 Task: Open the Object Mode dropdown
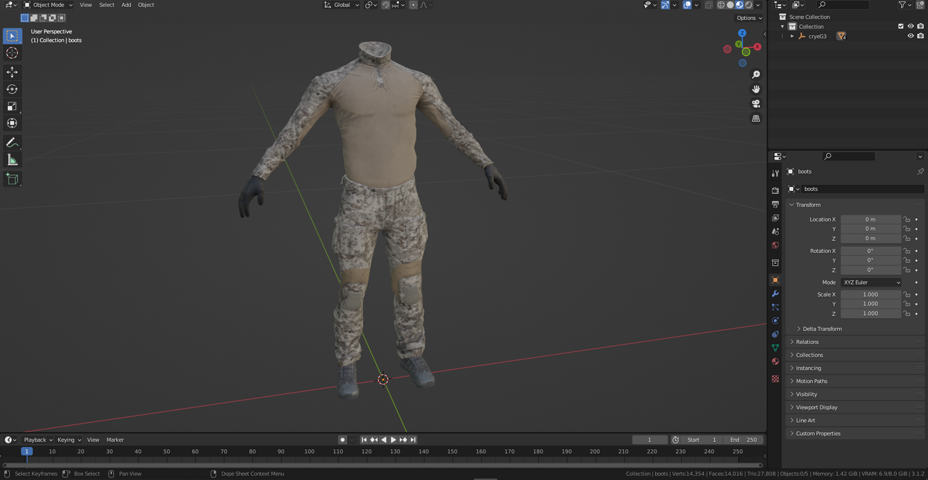(x=49, y=5)
